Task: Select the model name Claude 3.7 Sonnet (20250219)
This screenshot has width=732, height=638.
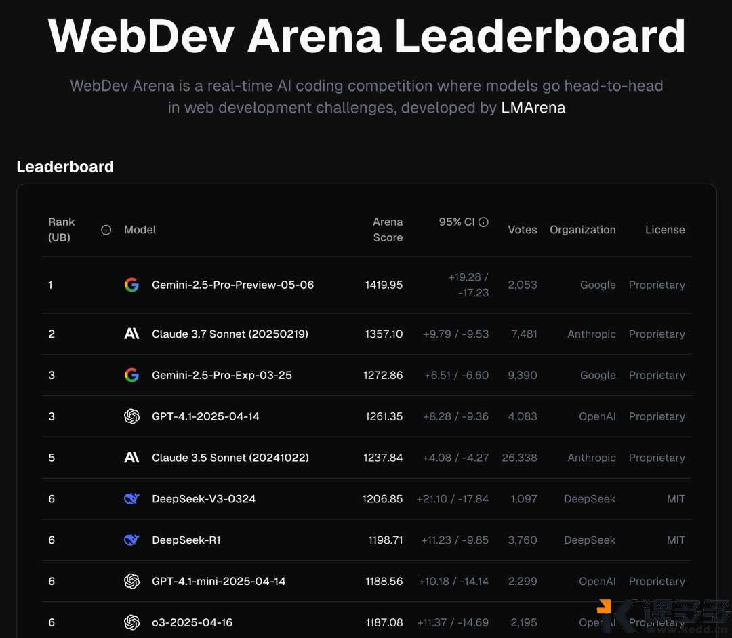Action: click(230, 334)
